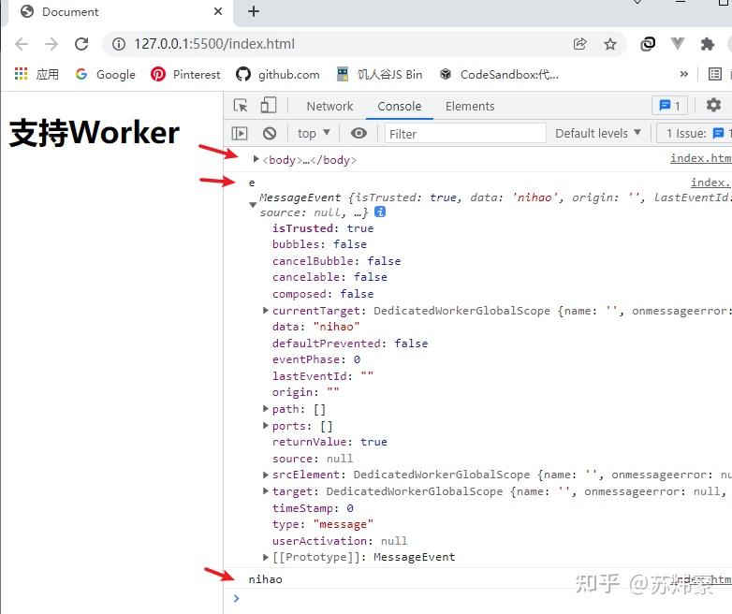Show more bookmarks with the double chevron

[x=684, y=74]
